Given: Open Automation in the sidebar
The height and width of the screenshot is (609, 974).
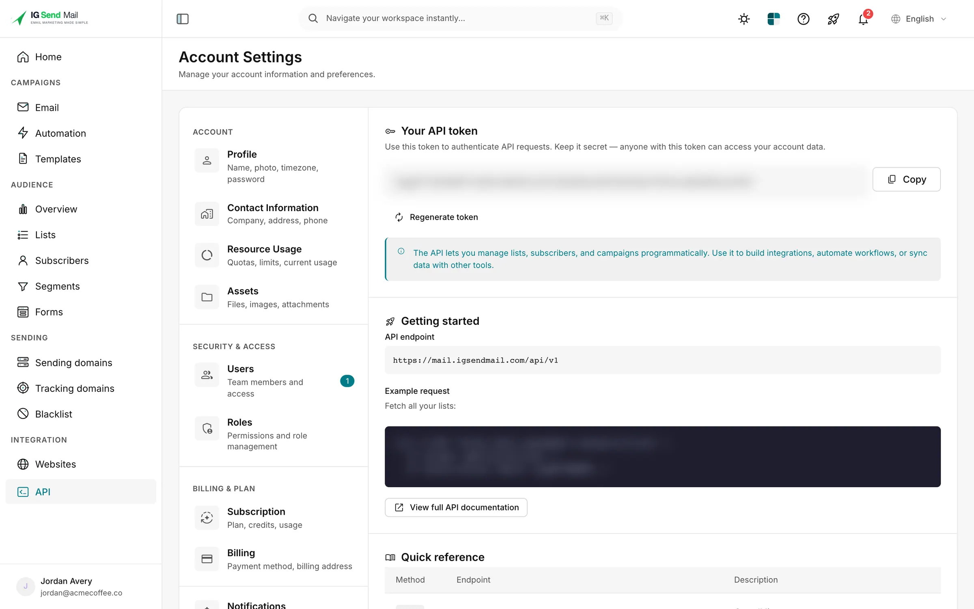Looking at the screenshot, I should pyautogui.click(x=81, y=133).
